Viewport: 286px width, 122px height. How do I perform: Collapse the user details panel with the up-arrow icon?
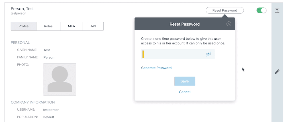point(277,11)
